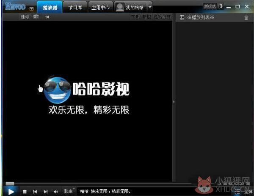
Task: Open the 影库 library button
Action: [x=68, y=191]
